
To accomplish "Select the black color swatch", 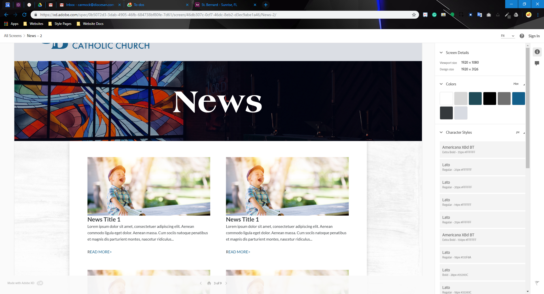I will 489,98.
